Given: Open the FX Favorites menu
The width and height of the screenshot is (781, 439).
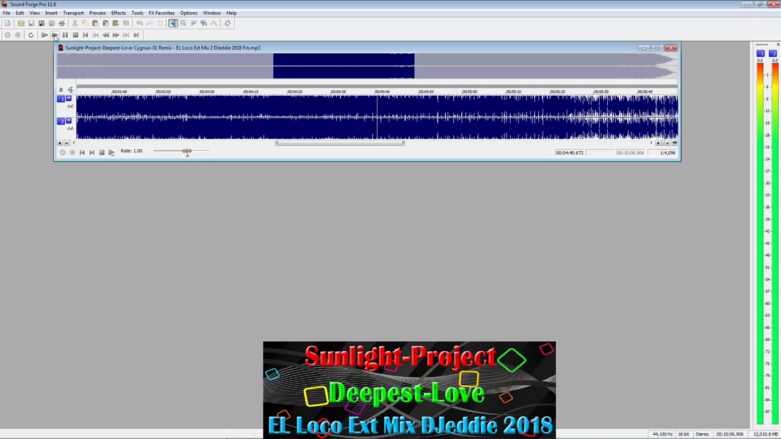Looking at the screenshot, I should tap(161, 13).
